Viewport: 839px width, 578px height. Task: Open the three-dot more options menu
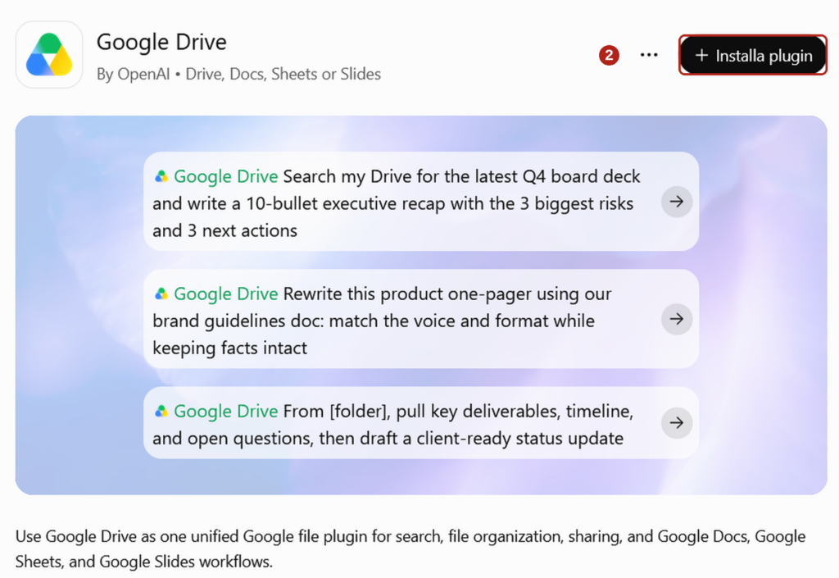[649, 55]
